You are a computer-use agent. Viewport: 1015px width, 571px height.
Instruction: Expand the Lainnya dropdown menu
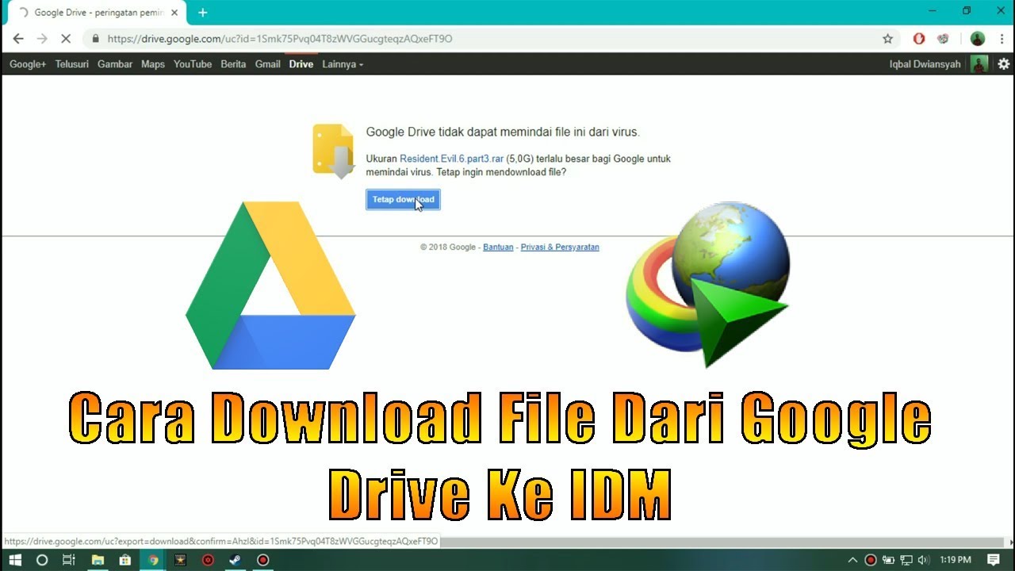click(x=343, y=64)
